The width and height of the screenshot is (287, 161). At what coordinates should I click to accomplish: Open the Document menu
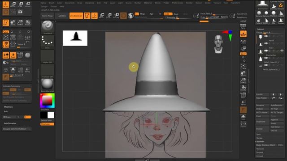click(x=70, y=3)
